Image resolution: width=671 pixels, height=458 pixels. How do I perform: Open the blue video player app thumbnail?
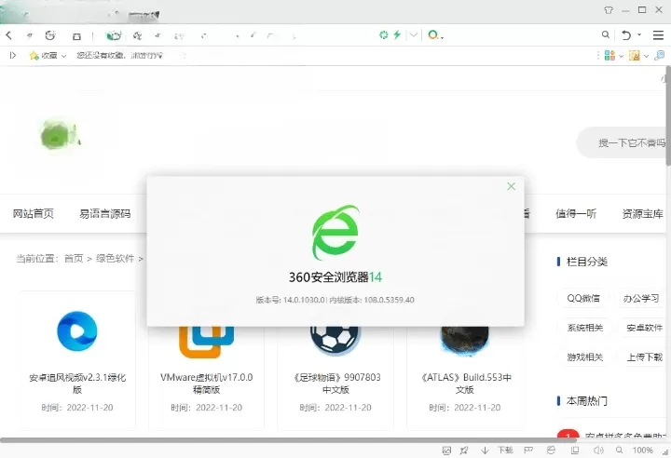[77, 331]
